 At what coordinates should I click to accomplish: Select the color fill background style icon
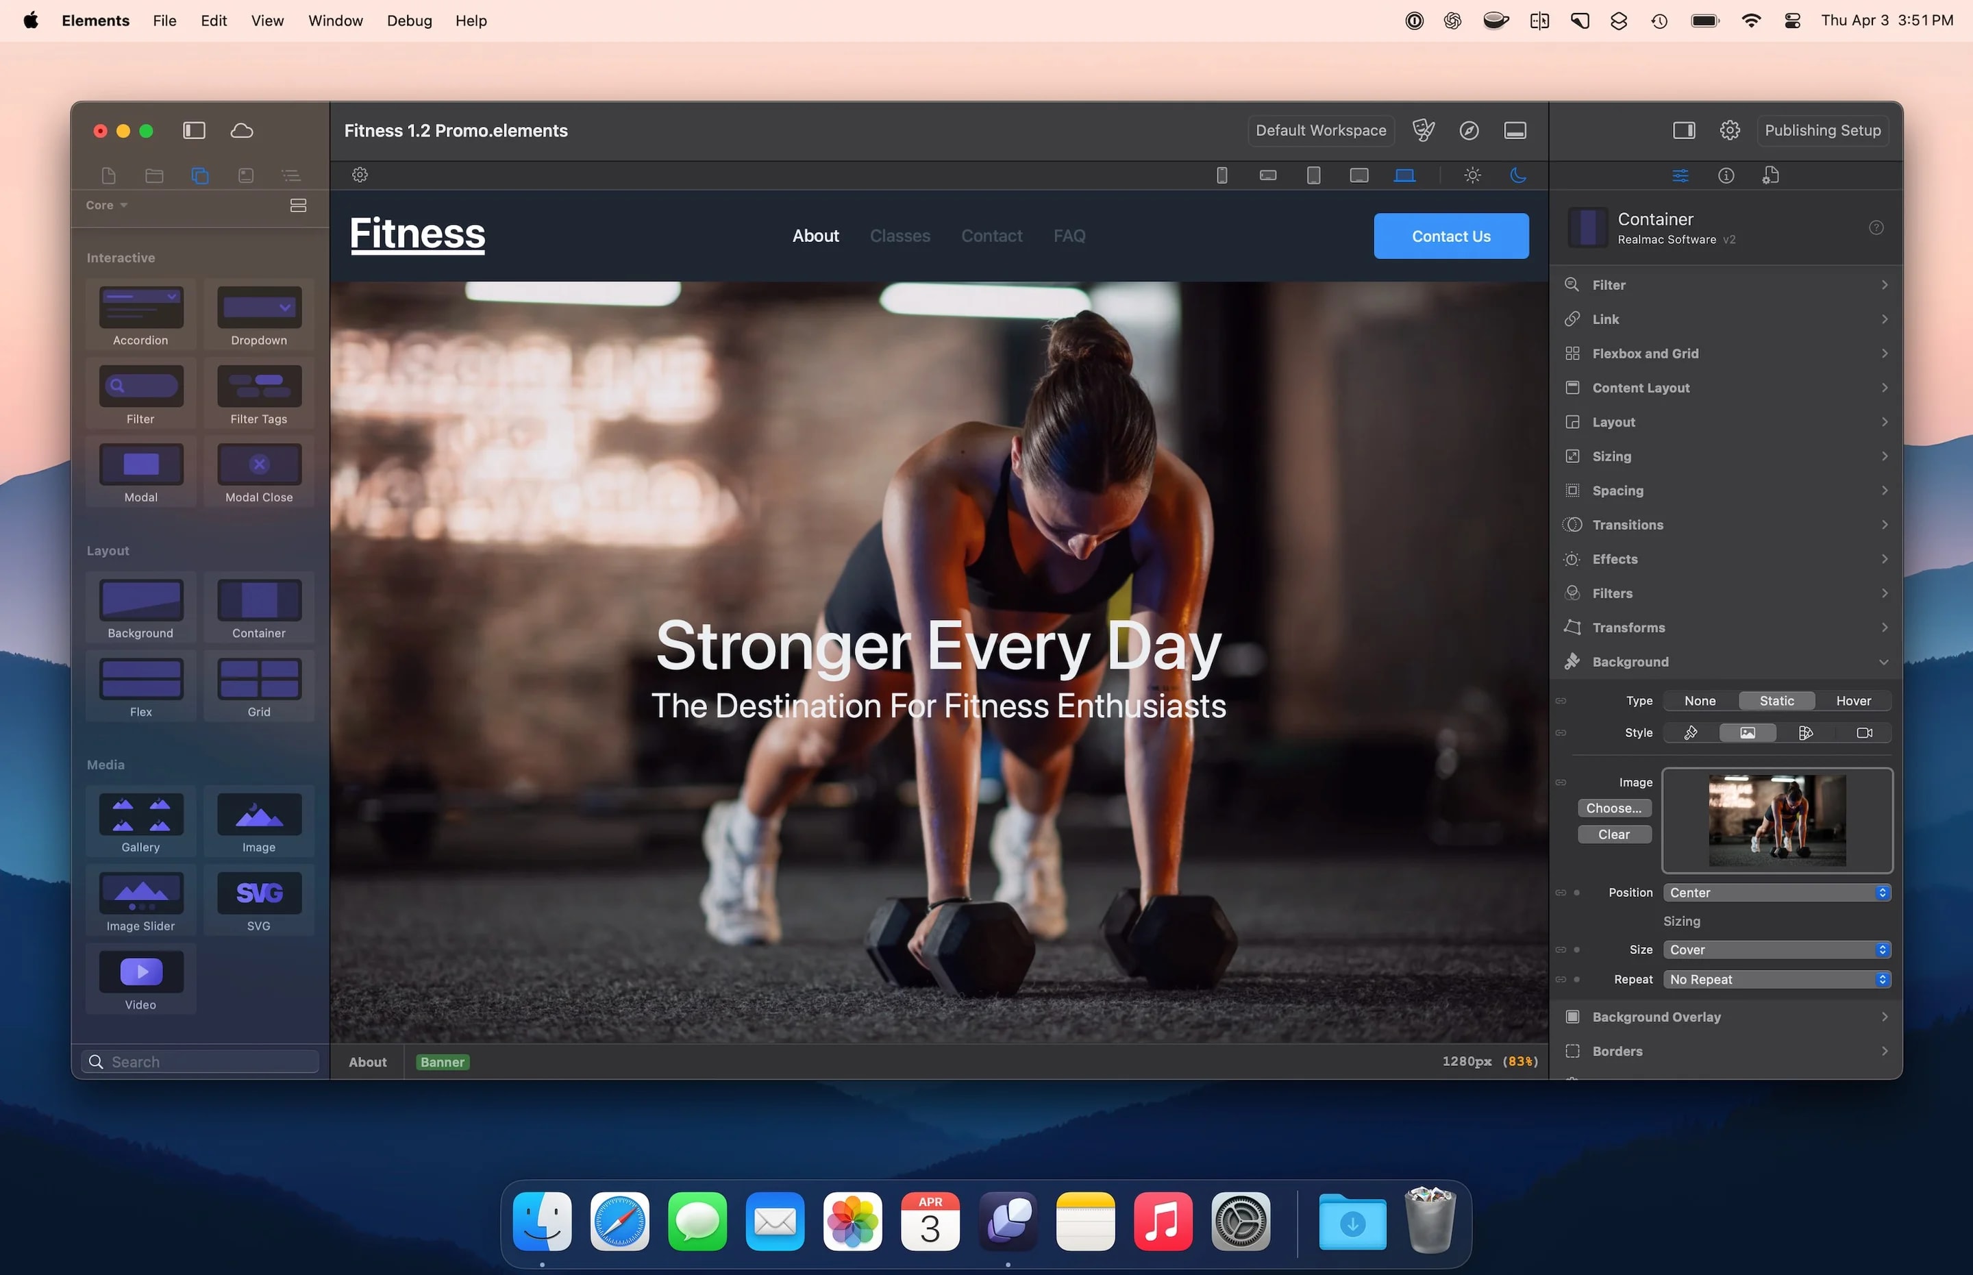tap(1691, 734)
